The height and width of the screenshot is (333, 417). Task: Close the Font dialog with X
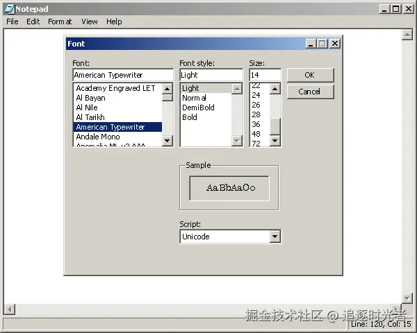[x=335, y=44]
